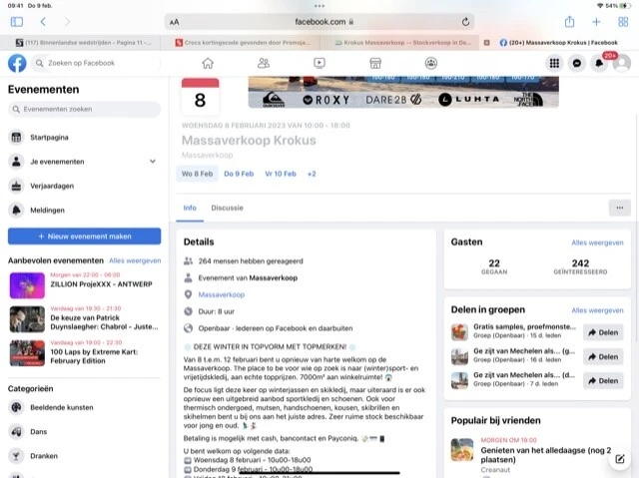Open the new message compose icon
The image size is (639, 478).
620,459
